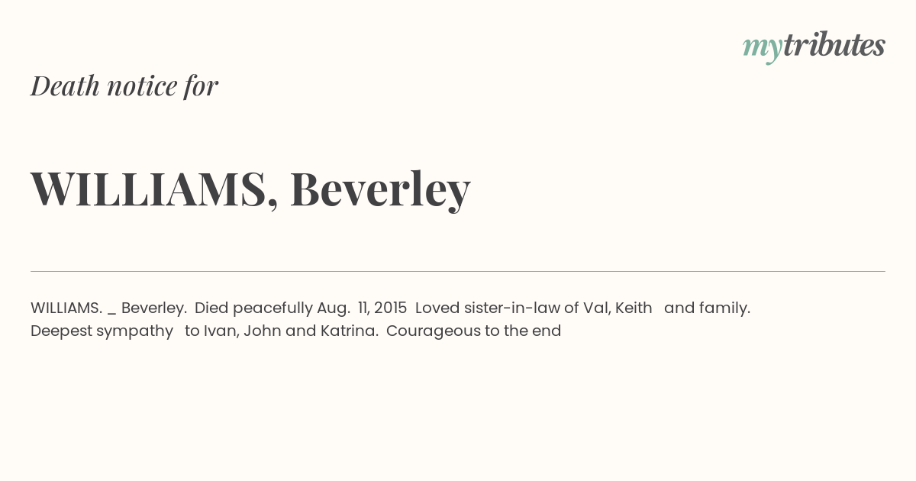The height and width of the screenshot is (481, 916).
Task: Click the name "Keith" in the notice
Action: click(x=634, y=308)
